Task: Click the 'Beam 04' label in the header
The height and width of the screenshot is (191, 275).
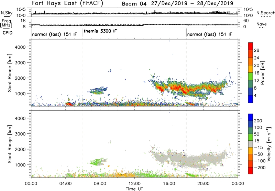Action: 134,4
